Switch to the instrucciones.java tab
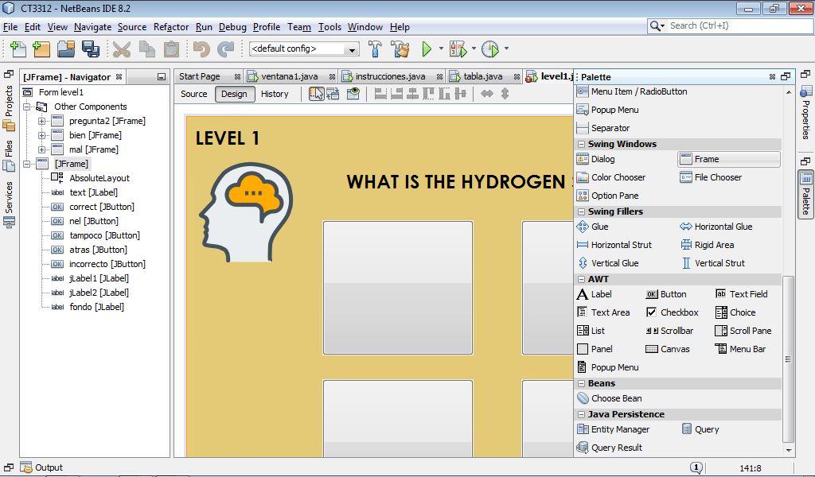Image resolution: width=815 pixels, height=477 pixels. (x=390, y=77)
